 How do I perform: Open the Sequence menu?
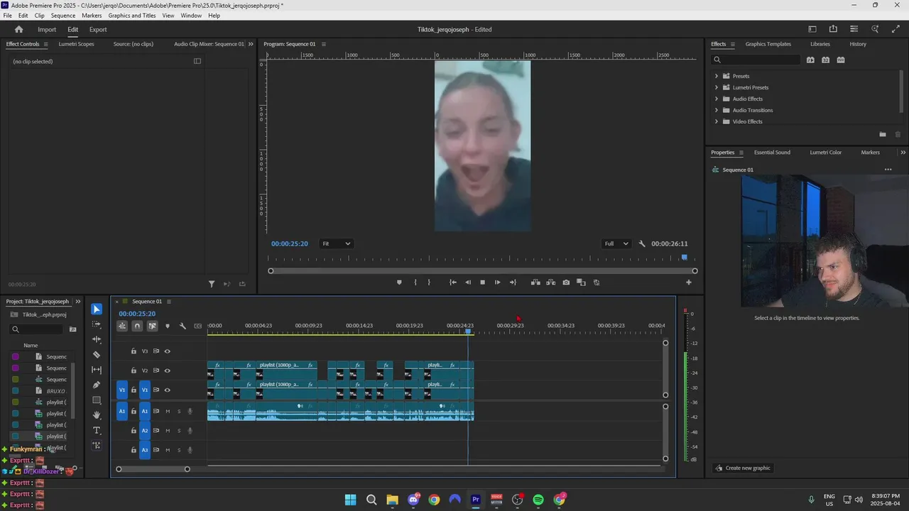click(x=63, y=16)
